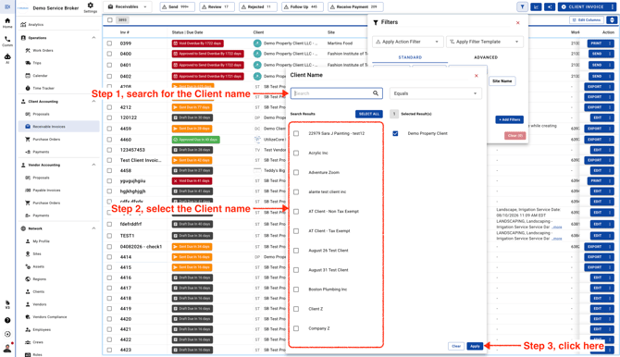The height and width of the screenshot is (357, 620).
Task: Open the Equals operator dropdown
Action: pos(436,93)
